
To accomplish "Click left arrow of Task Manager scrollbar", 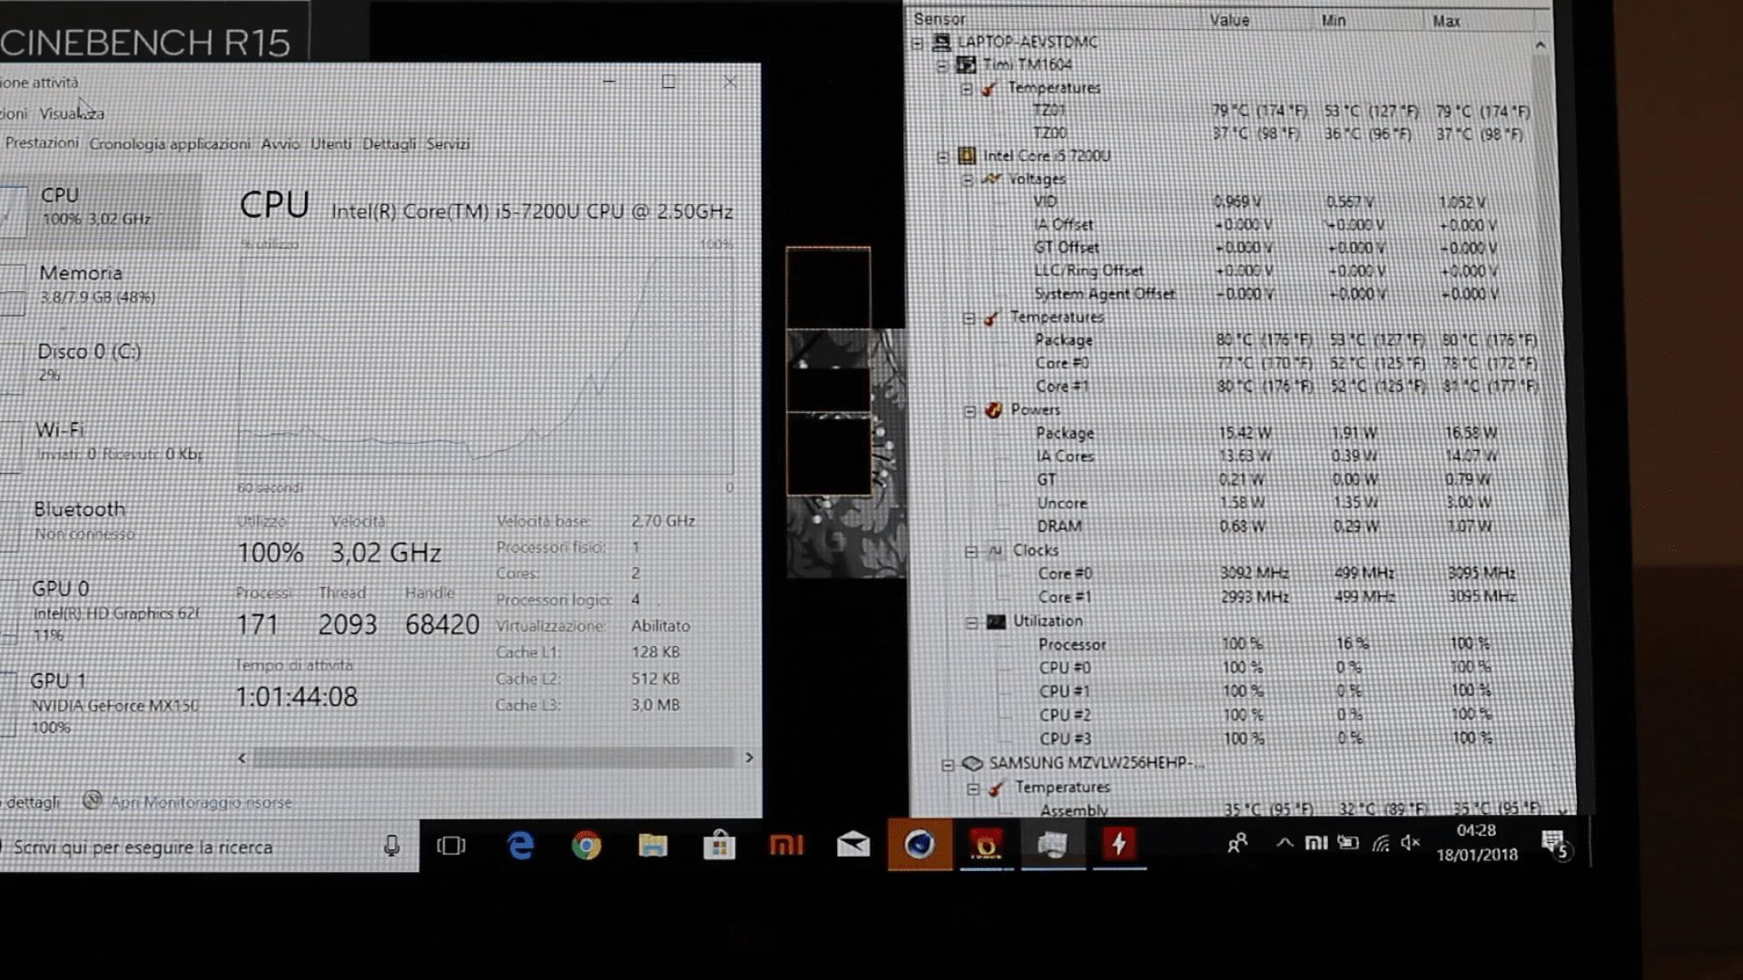I will pyautogui.click(x=241, y=758).
